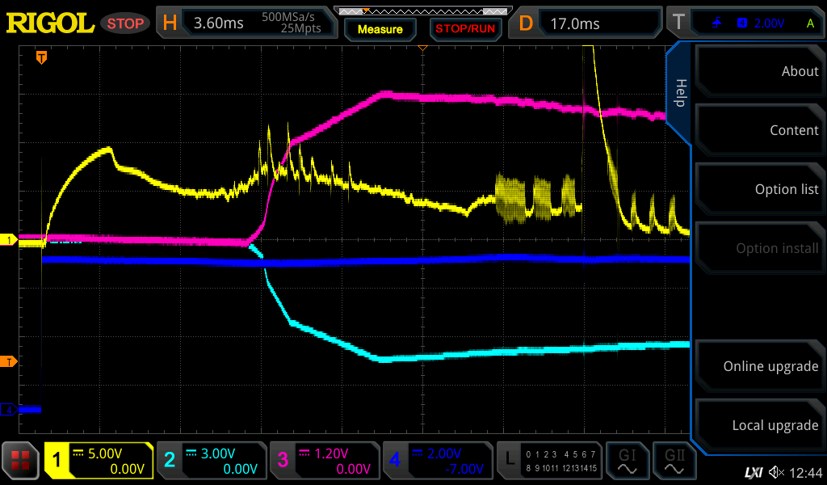
Task: Click the LXI network status icon
Action: click(x=753, y=472)
